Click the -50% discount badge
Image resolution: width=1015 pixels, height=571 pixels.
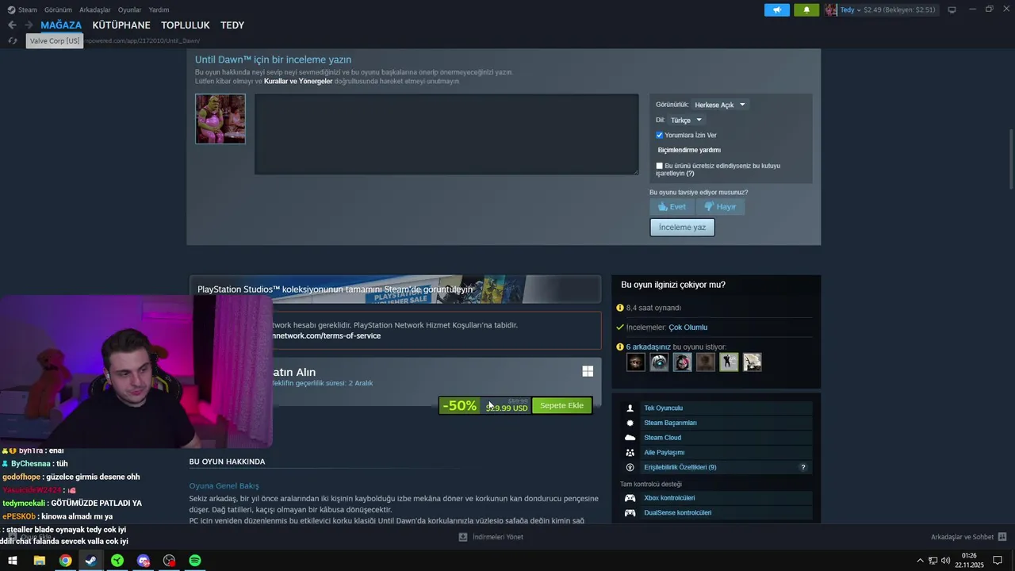pos(460,405)
